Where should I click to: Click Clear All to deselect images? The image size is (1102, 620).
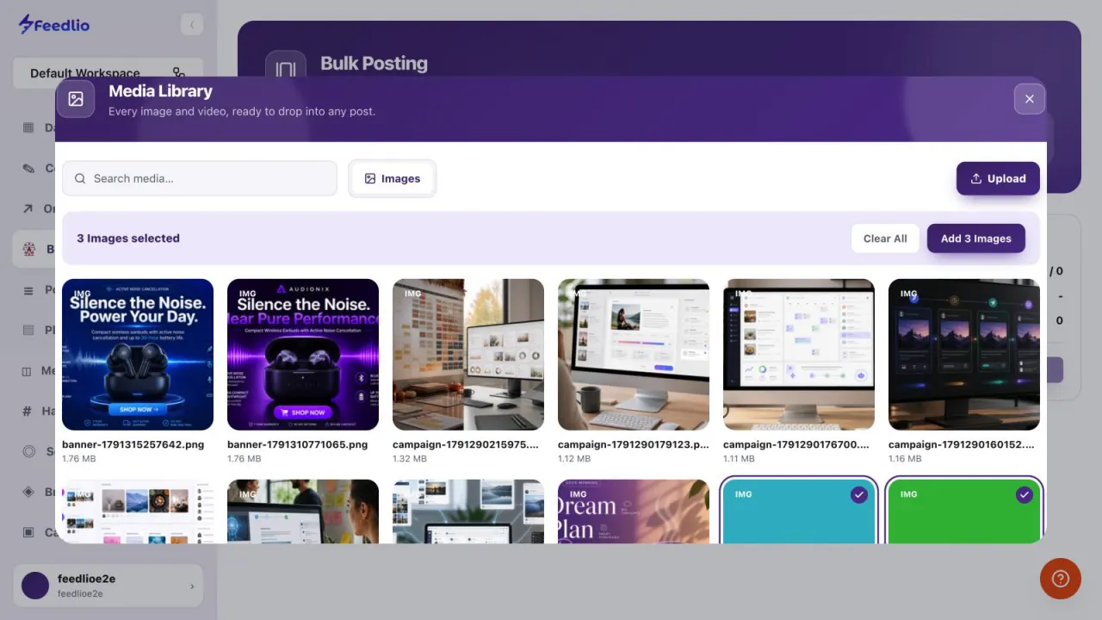[885, 239]
